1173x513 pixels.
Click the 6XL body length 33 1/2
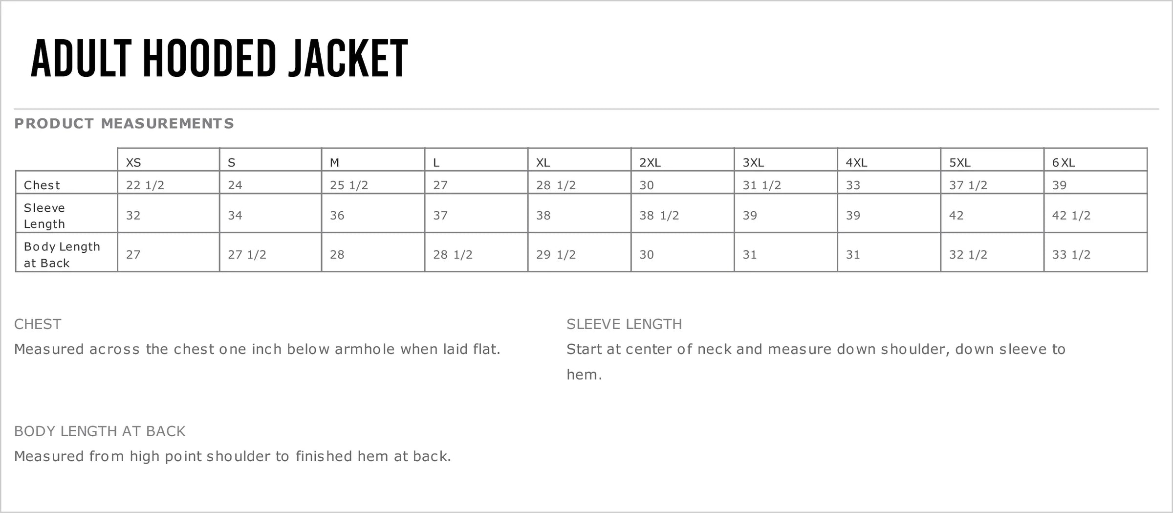[x=1071, y=255]
